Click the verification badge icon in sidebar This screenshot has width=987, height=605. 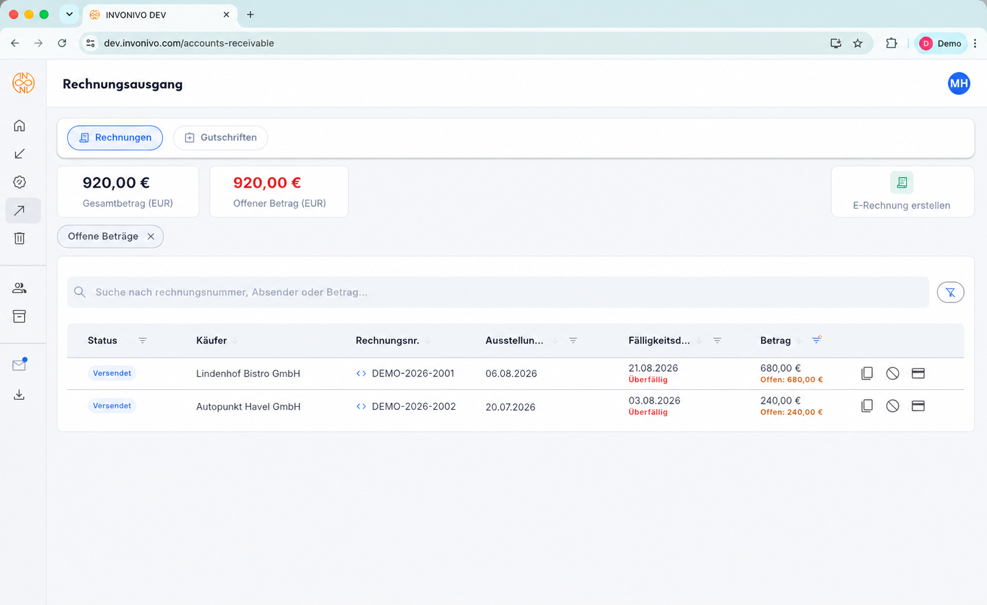point(20,182)
